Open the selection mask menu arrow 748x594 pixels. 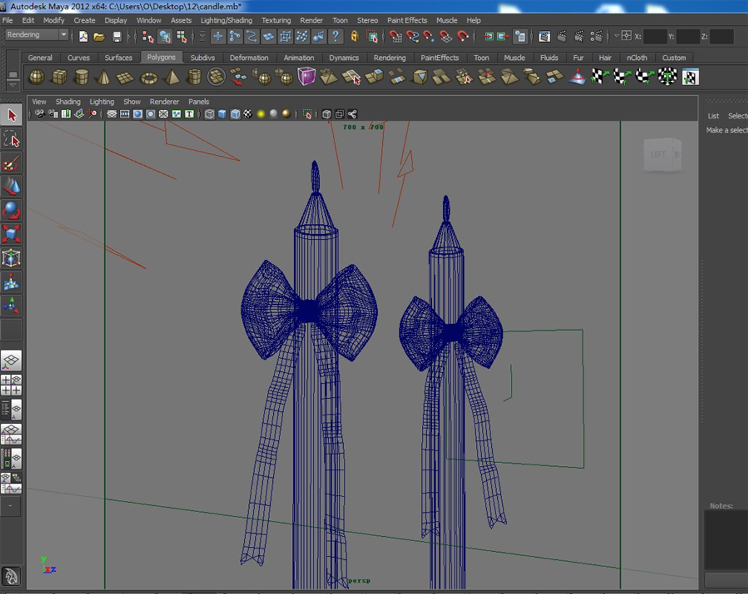point(202,37)
